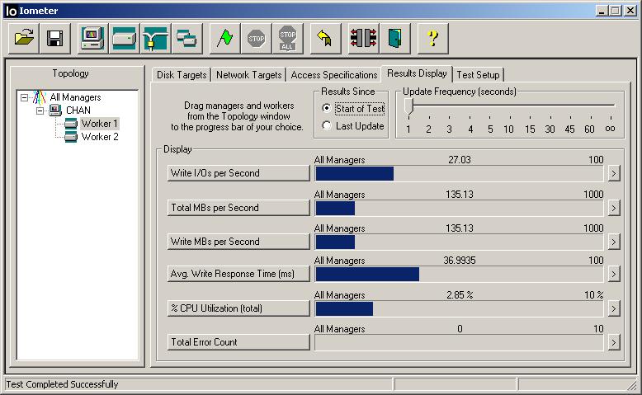Click the 2.85 % CPU value
642x395 pixels.
tap(460, 295)
